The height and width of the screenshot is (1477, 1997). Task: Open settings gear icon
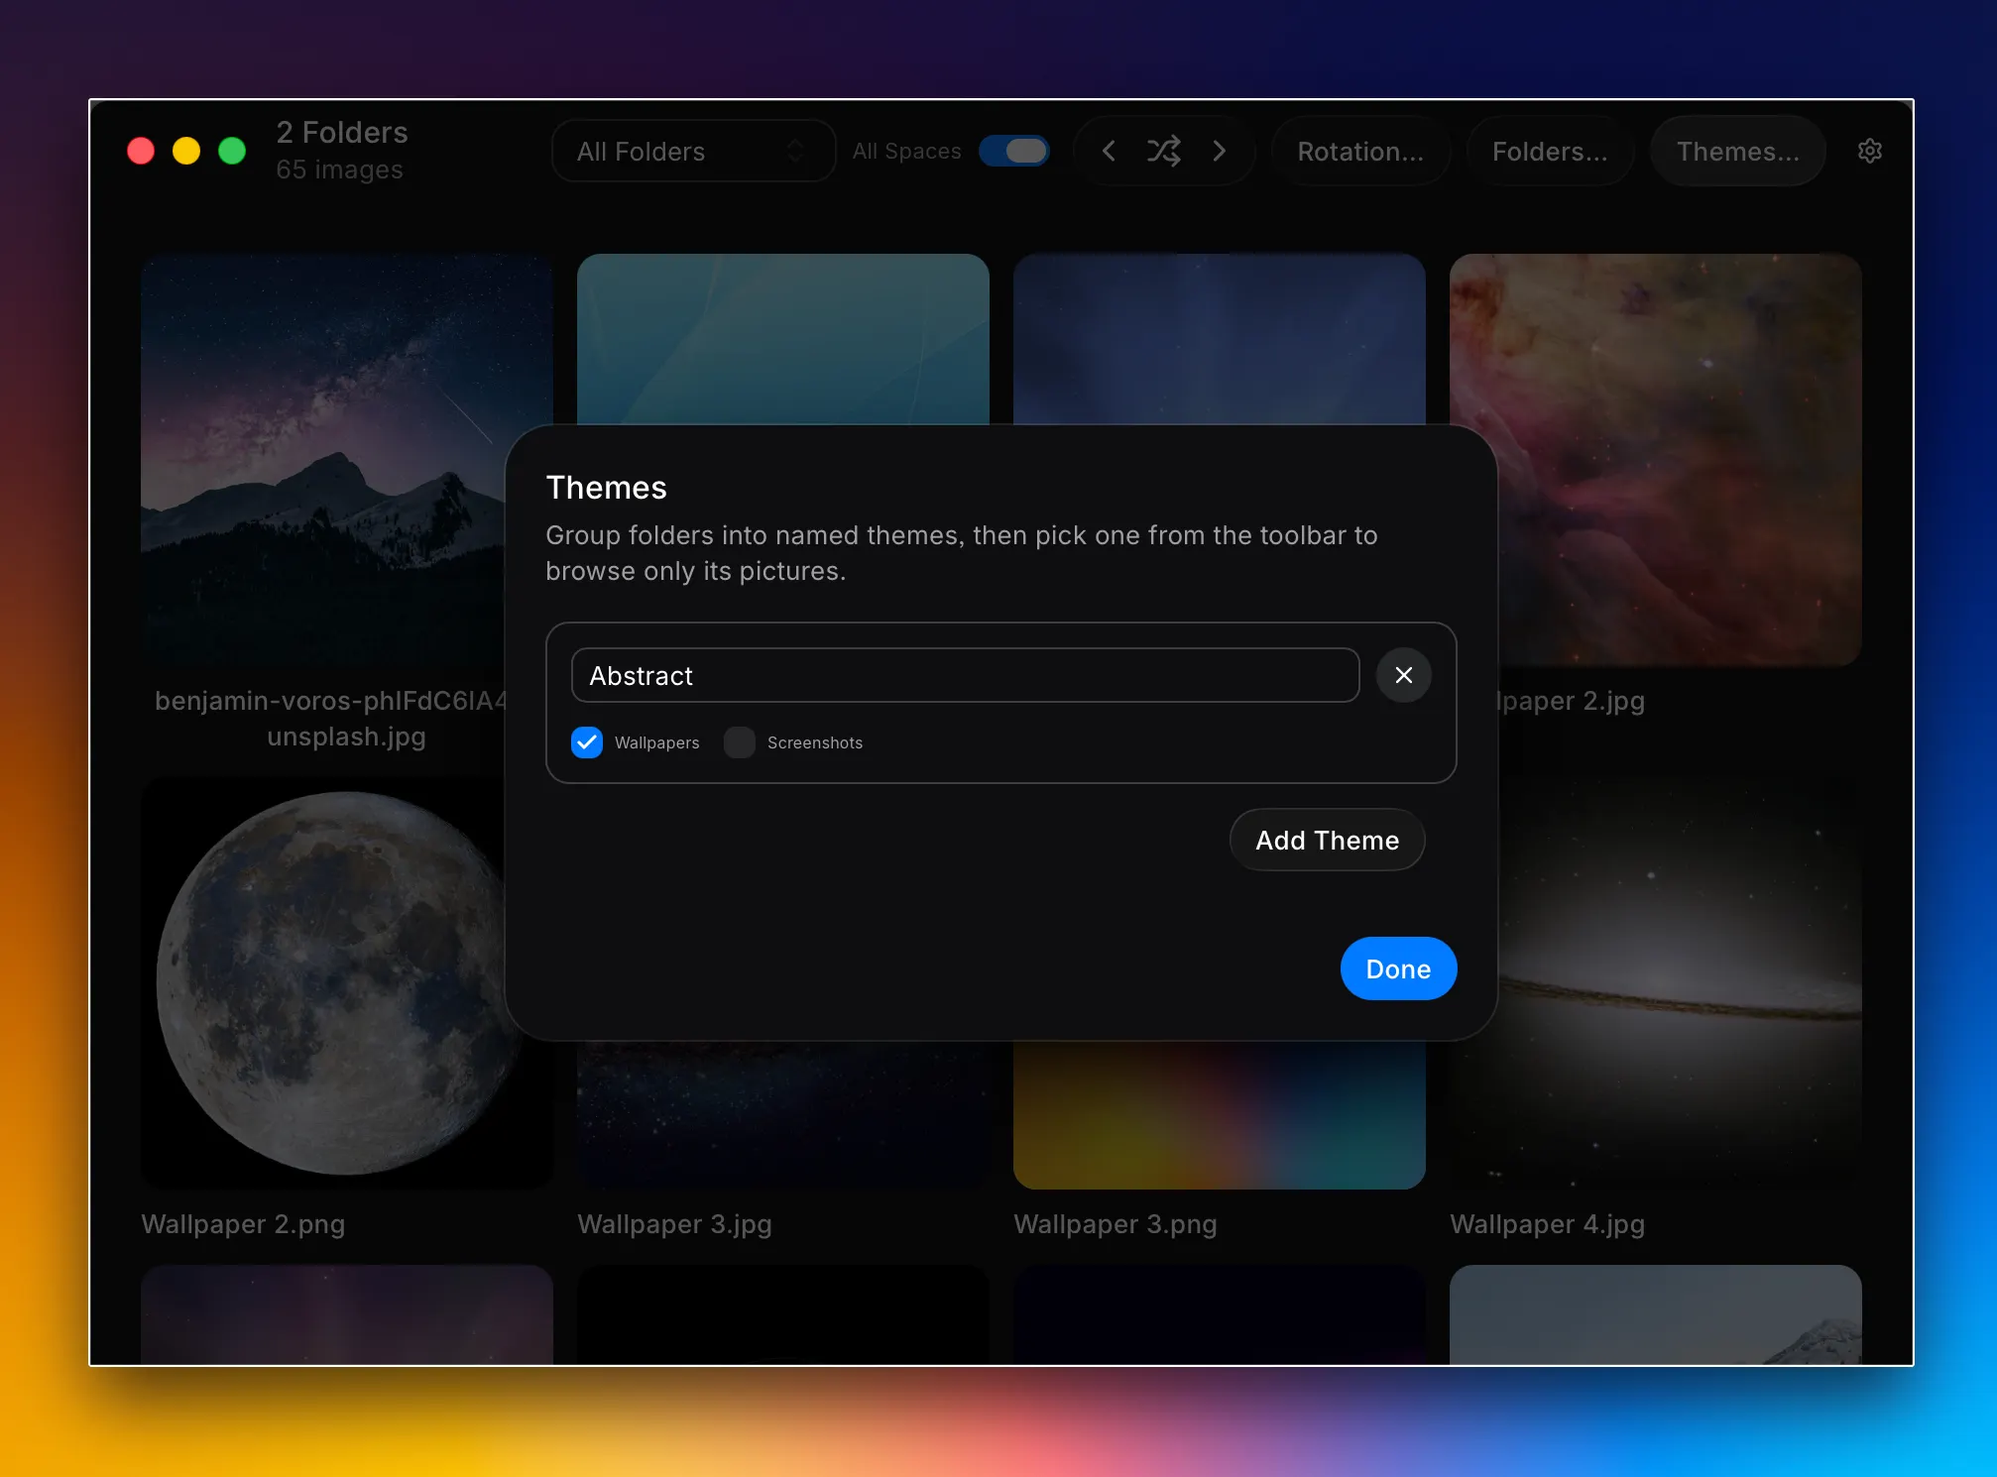point(1869,151)
